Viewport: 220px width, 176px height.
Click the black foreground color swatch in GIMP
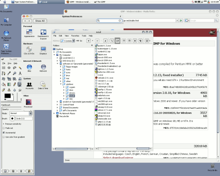coord(7,96)
